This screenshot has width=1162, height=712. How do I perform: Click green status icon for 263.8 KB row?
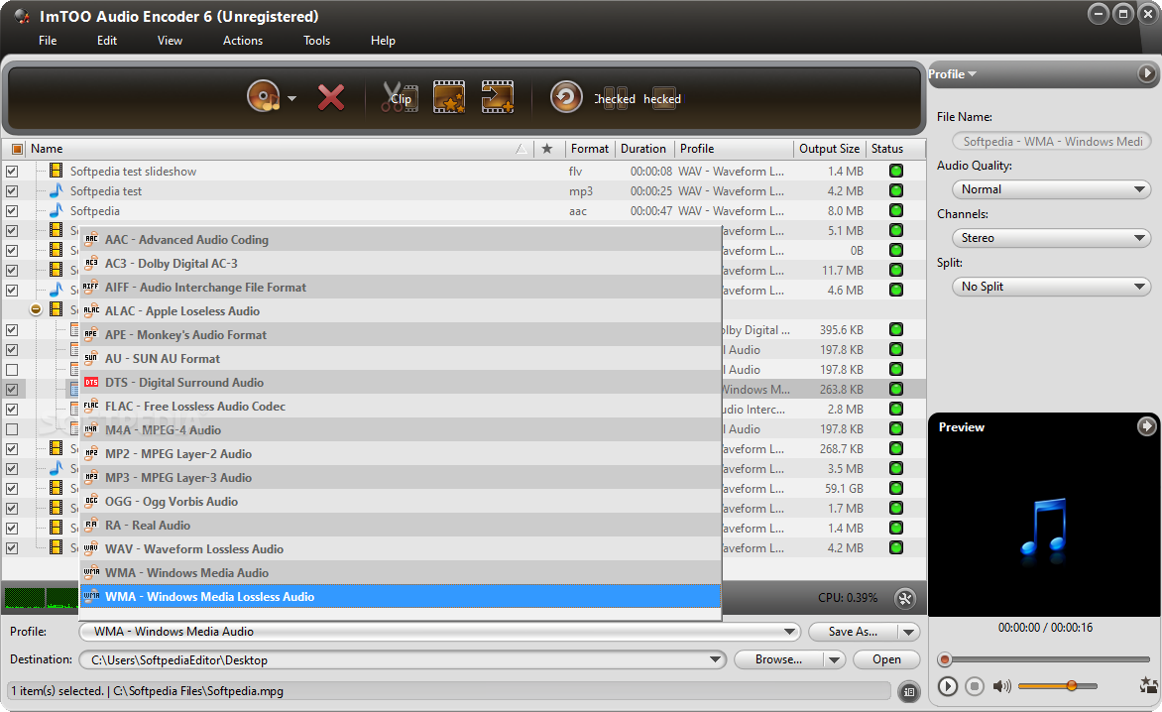[x=896, y=389]
